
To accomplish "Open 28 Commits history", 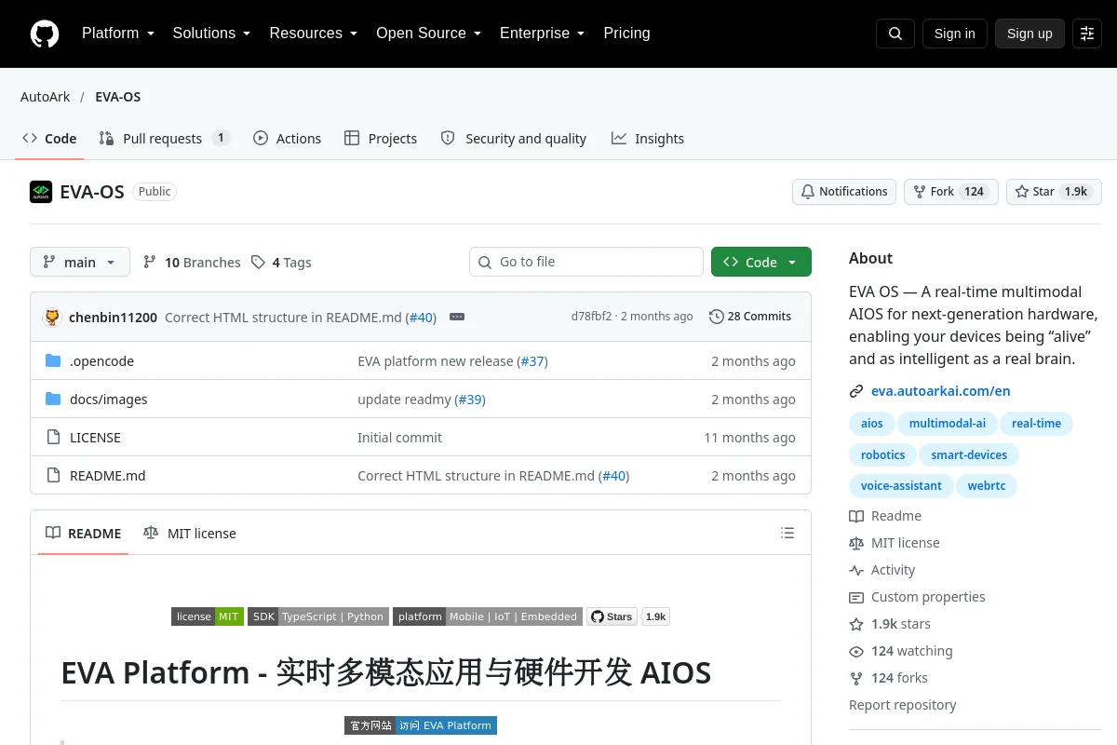I will tap(750, 317).
